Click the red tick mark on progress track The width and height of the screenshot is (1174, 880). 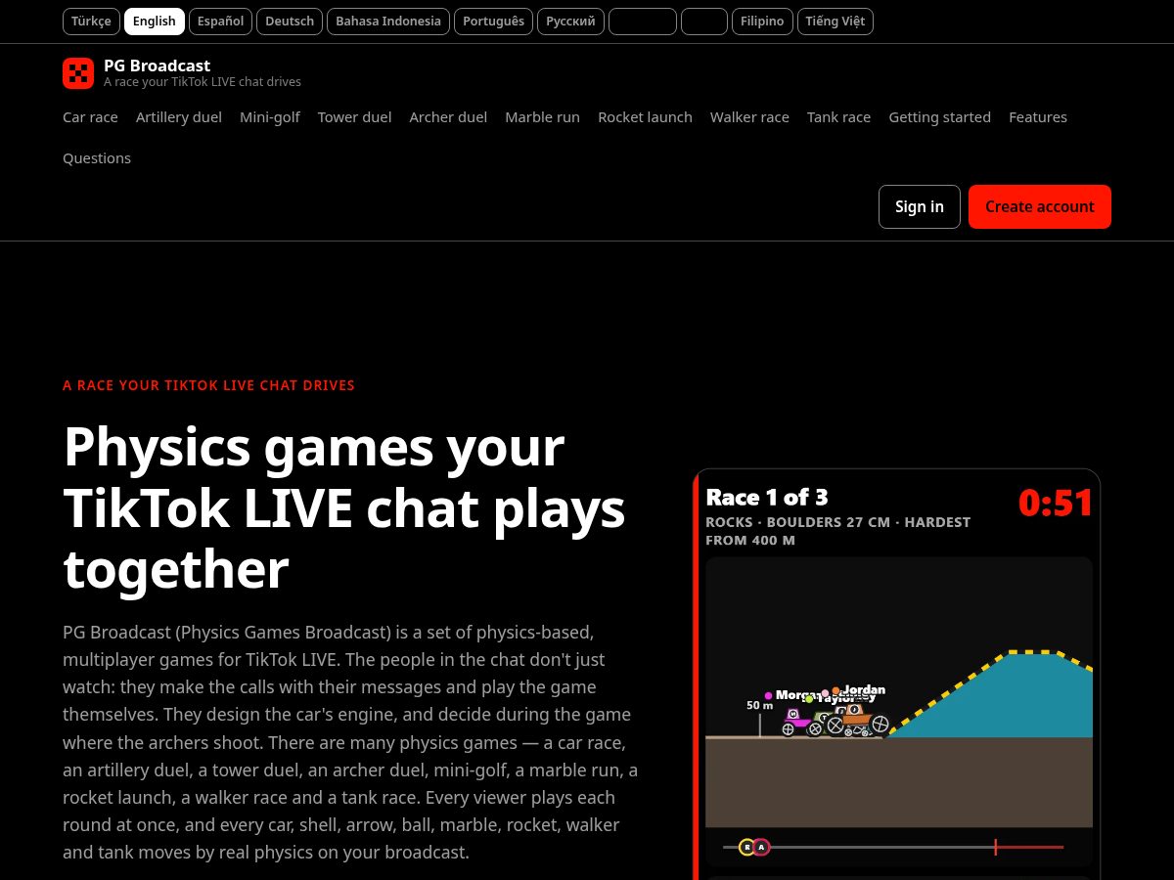pyautogui.click(x=995, y=847)
